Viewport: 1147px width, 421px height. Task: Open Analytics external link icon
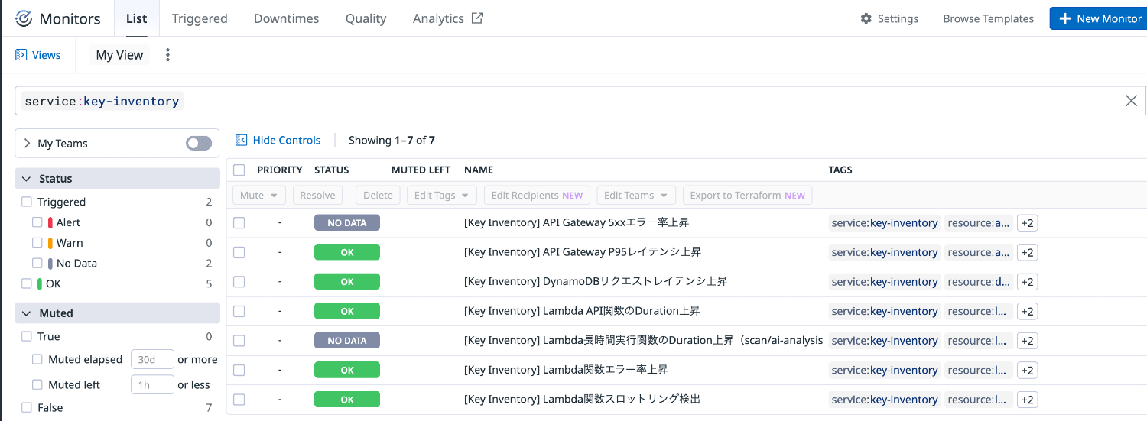click(x=477, y=18)
